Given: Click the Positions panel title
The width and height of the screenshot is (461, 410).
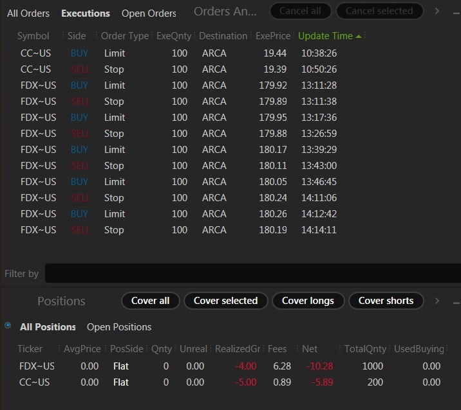Looking at the screenshot, I should point(61,301).
